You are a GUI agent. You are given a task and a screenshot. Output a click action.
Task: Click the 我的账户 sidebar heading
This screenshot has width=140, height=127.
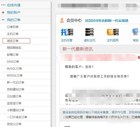click(x=14, y=12)
